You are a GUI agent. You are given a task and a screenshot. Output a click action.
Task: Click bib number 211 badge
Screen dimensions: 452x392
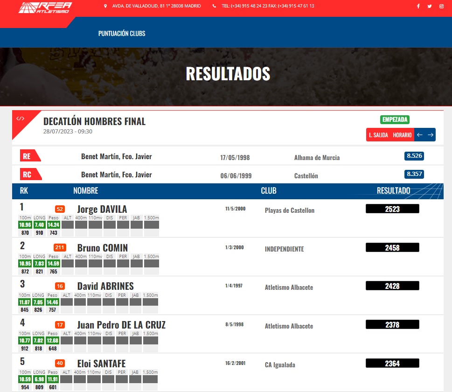pos(60,247)
